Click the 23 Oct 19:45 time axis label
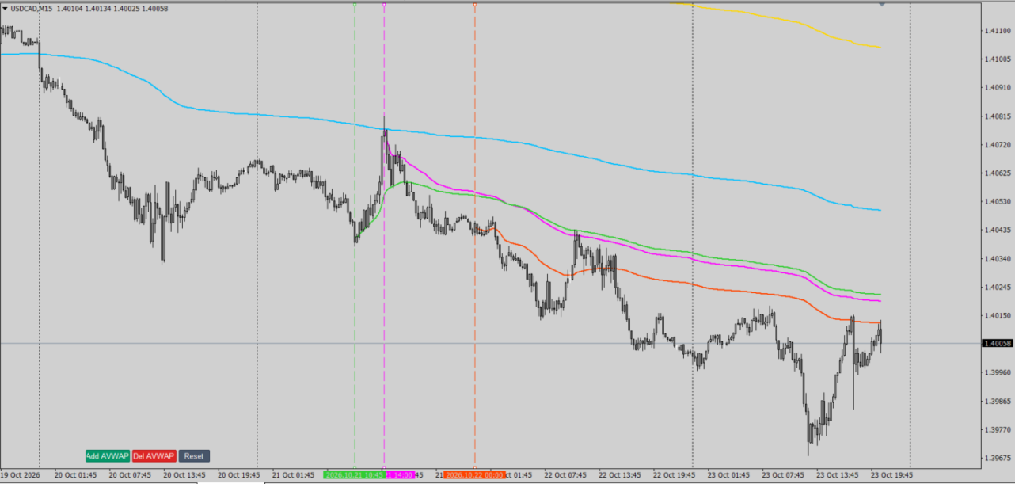 891,475
